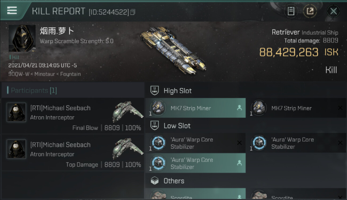This screenshot has height=200, width=347.
Task: Close the kill report window
Action: 333,11
